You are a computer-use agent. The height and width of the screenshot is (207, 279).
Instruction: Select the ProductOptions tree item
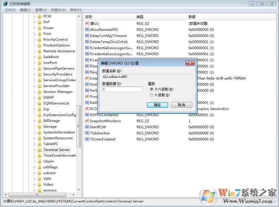tap(57, 46)
